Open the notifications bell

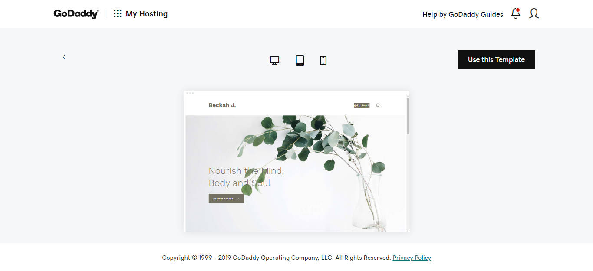(x=516, y=13)
